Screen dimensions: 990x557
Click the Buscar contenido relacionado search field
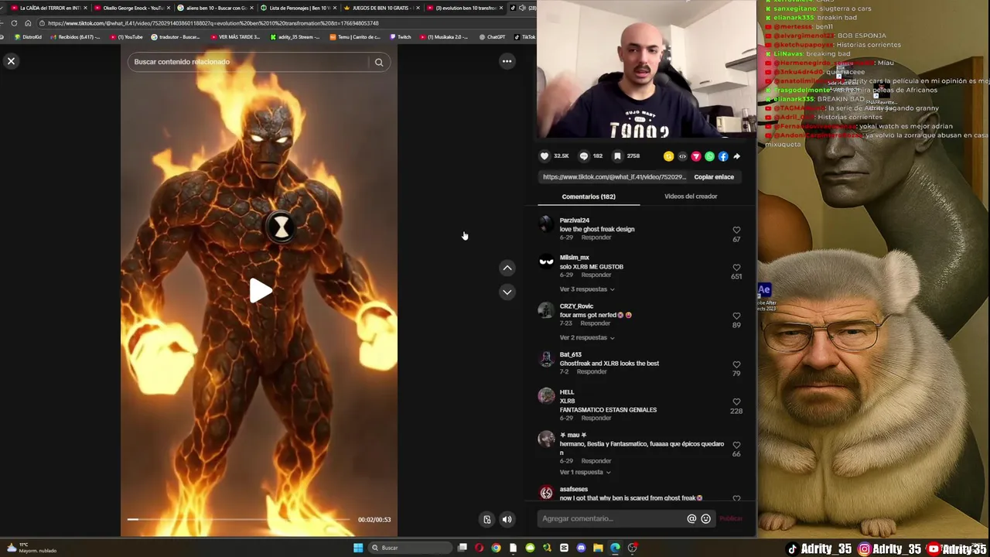pyautogui.click(x=247, y=62)
